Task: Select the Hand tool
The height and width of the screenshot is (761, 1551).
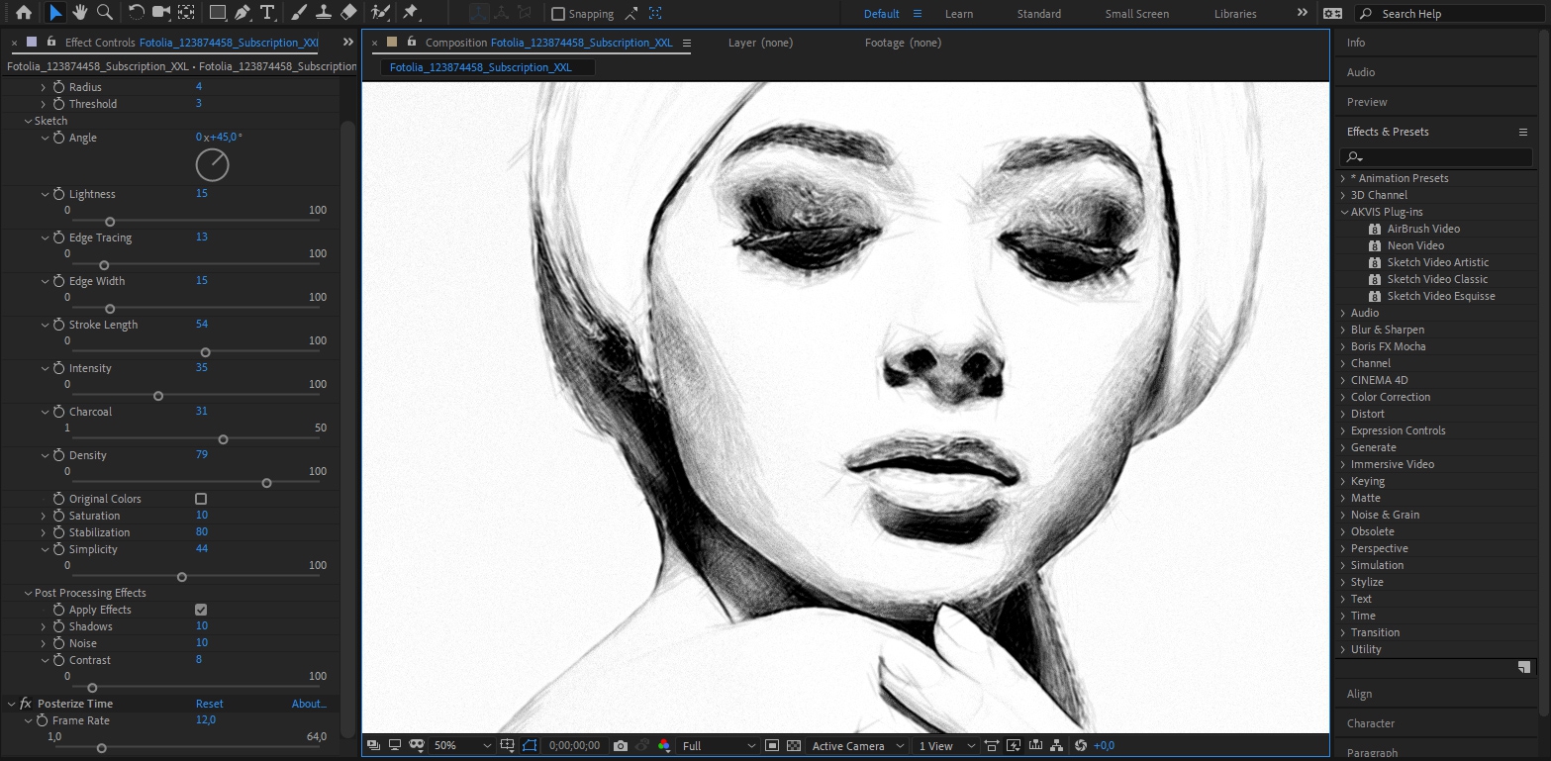Action: (79, 13)
